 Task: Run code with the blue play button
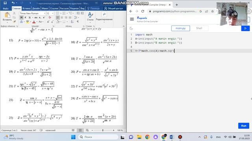tap(245, 28)
